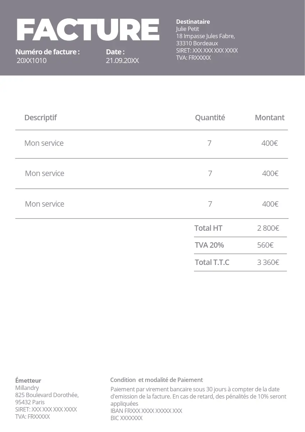Select the 3 360€ grand total

pos(268,262)
